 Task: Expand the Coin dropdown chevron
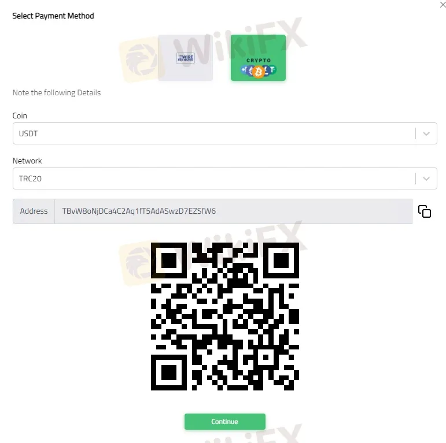426,133
